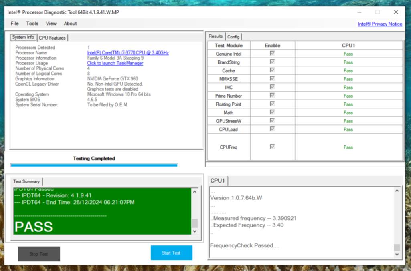Click the Floating Point Pass result
This screenshot has height=271, width=411.
[x=348, y=104]
